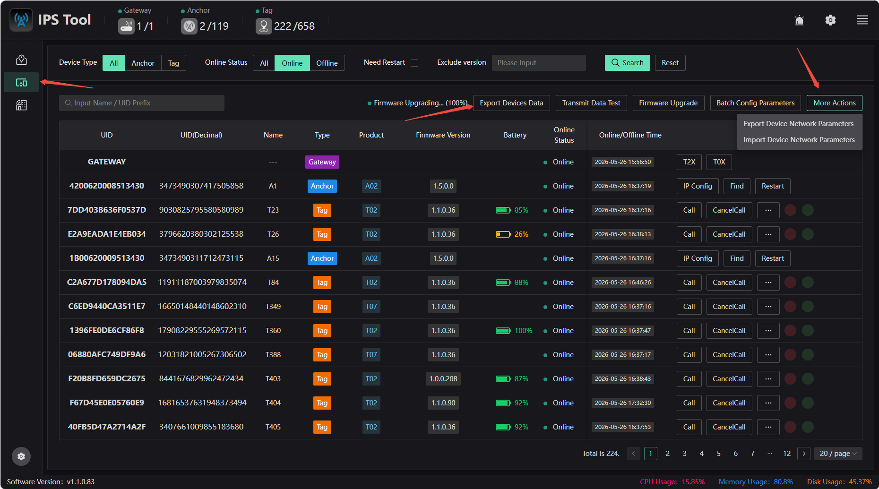This screenshot has height=489, width=879.
Task: Click the round gear button at bottom left
Action: pos(21,456)
